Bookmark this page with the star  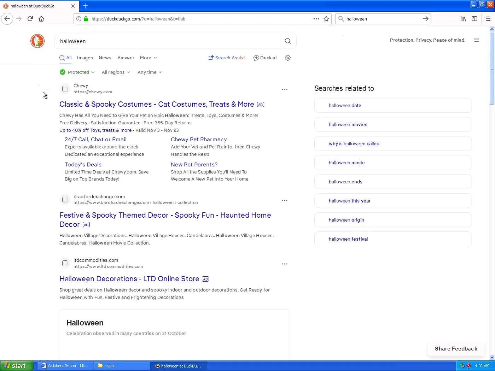pyautogui.click(x=326, y=19)
